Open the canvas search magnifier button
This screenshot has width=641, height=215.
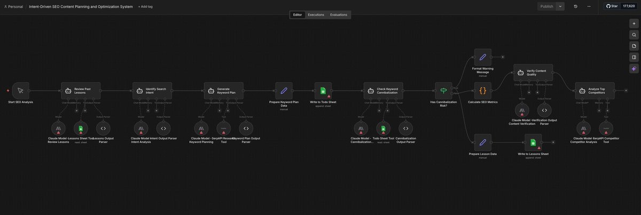pos(634,35)
